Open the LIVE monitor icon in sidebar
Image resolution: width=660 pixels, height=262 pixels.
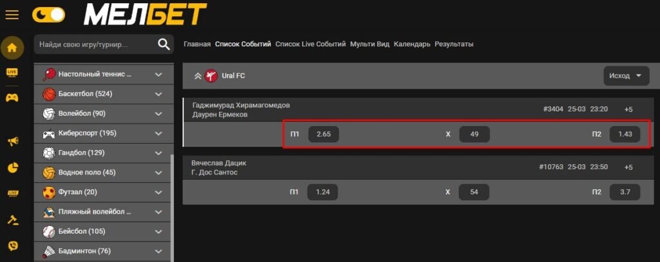coord(12,72)
